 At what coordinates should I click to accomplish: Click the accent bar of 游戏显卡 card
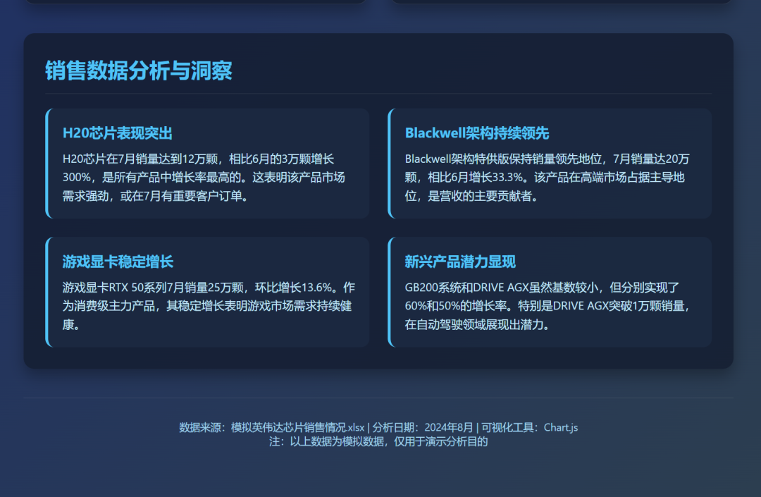[x=47, y=293]
